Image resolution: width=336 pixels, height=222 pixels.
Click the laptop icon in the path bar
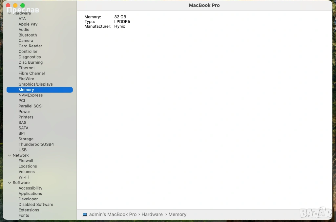click(85, 214)
